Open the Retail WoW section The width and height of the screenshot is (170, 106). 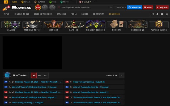[x=25, y=2]
